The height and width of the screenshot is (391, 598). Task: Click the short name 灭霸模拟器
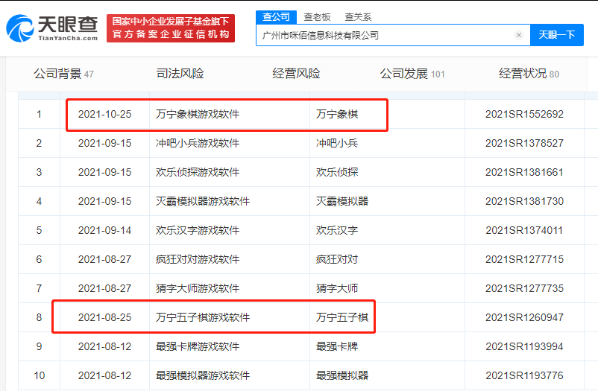pos(342,201)
